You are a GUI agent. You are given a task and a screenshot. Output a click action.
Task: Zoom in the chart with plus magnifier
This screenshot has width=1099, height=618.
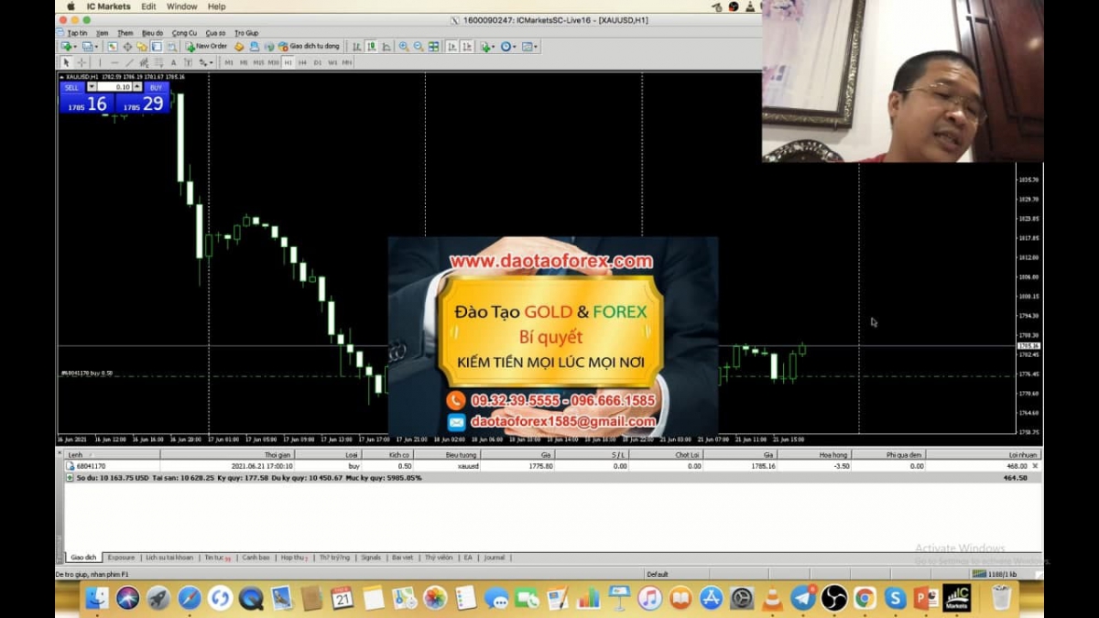pos(404,46)
